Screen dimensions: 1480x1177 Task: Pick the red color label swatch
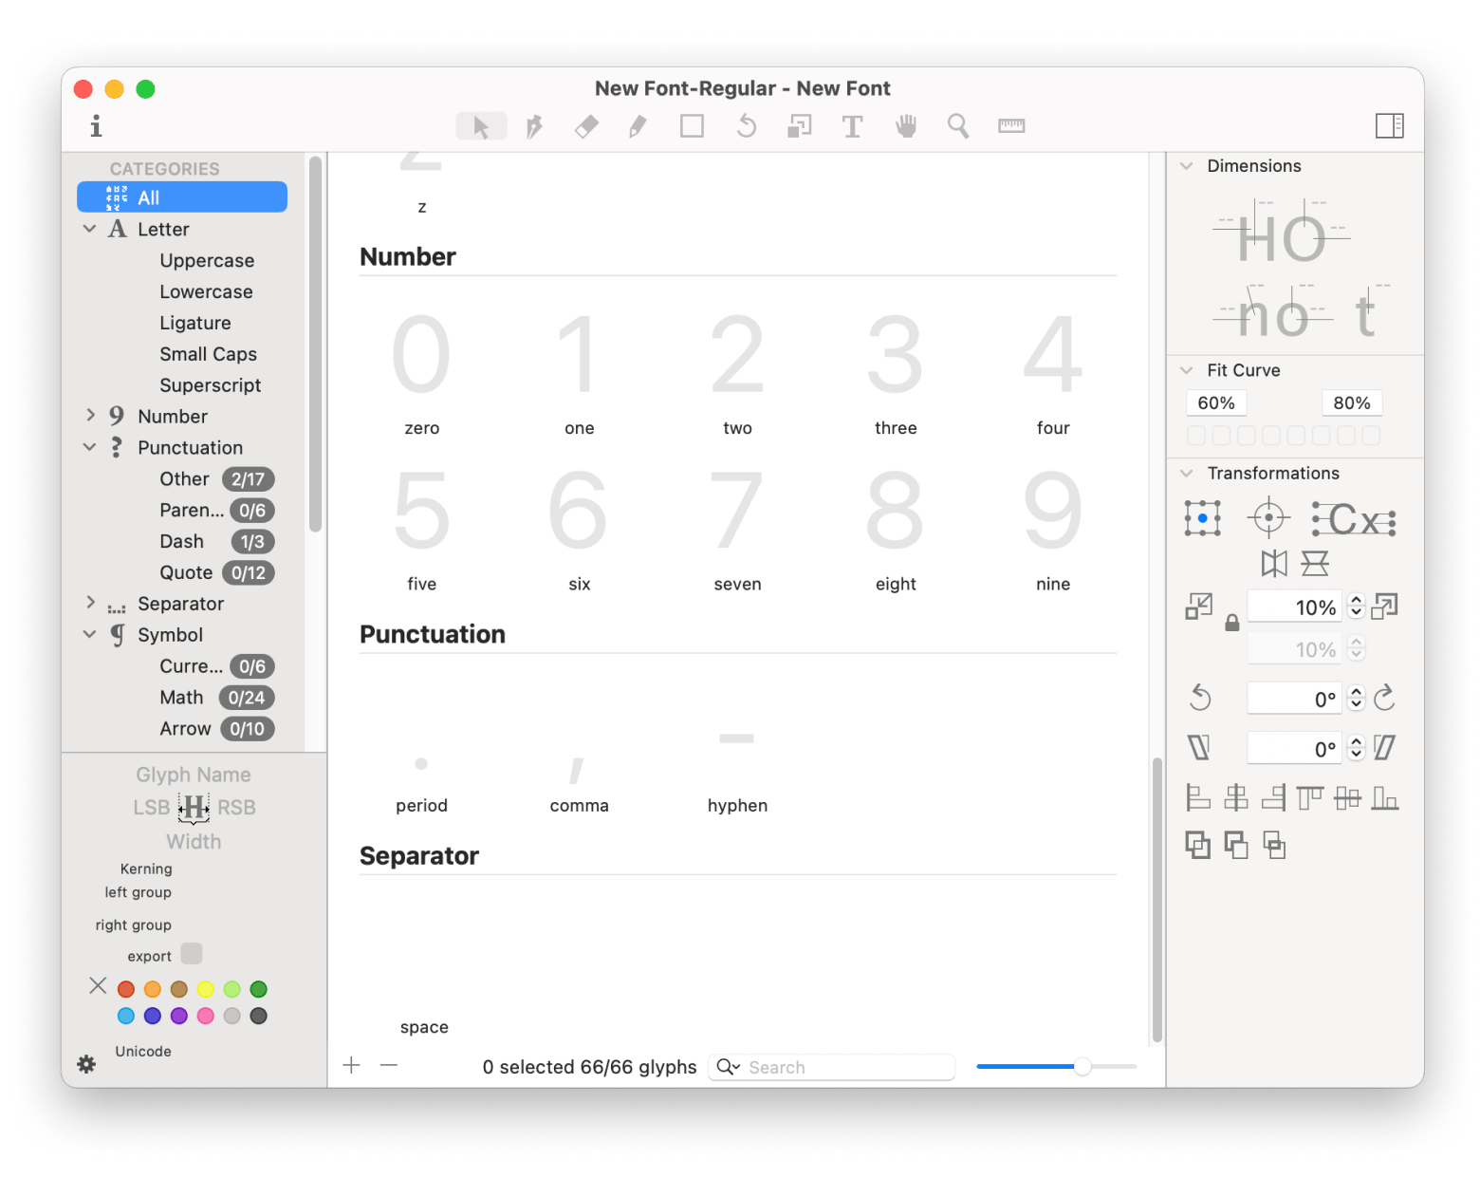point(126,989)
